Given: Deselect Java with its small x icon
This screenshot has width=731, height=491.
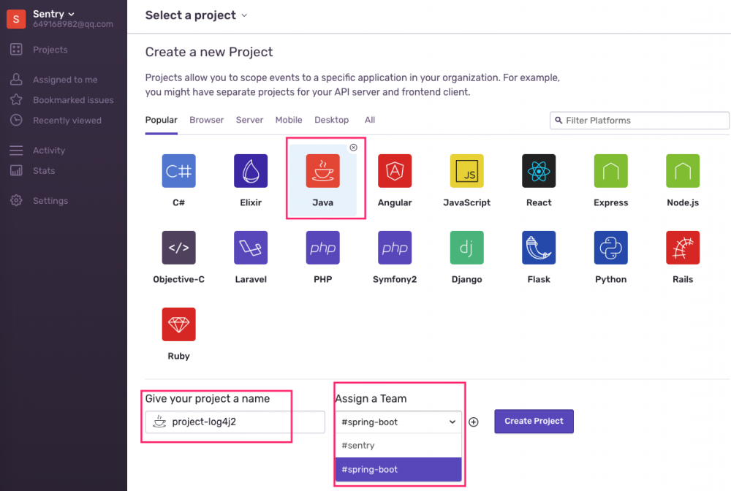Looking at the screenshot, I should 354,148.
